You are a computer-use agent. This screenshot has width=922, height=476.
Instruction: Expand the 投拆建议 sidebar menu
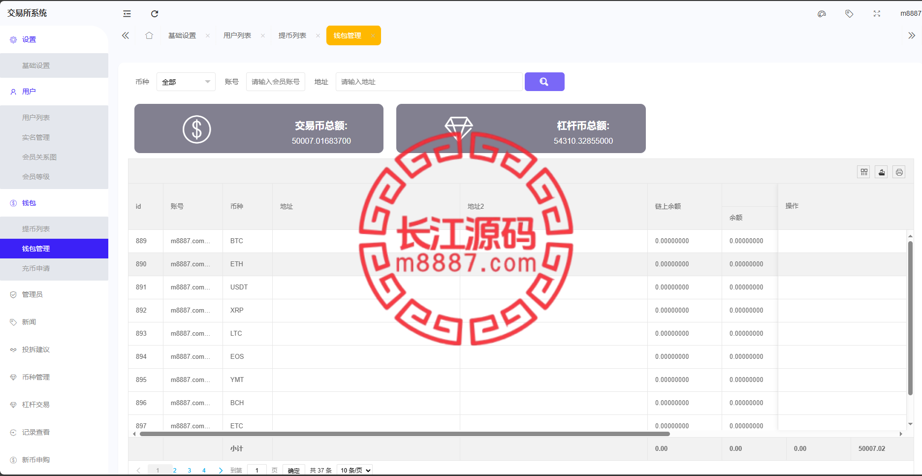point(54,349)
